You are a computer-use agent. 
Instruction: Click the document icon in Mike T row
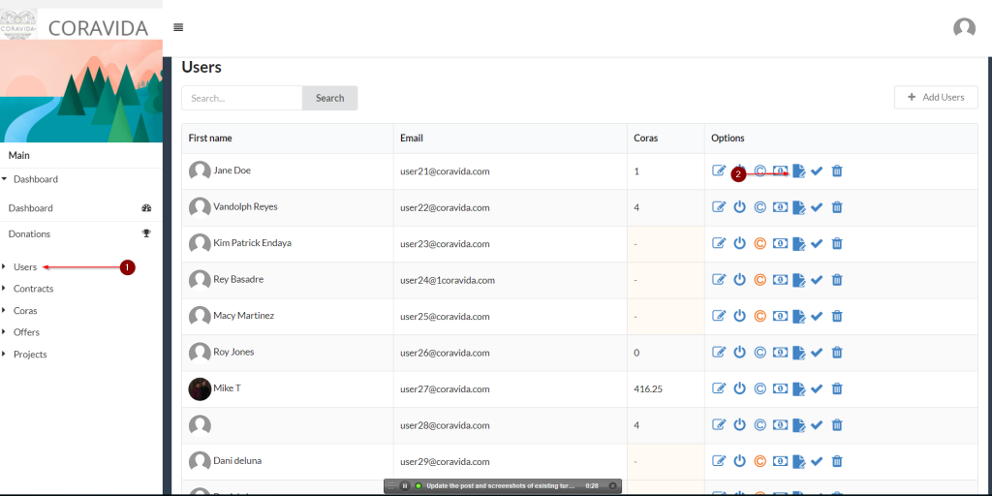click(799, 388)
